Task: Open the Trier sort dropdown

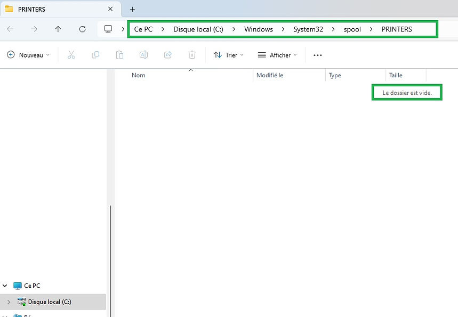Action: click(x=228, y=55)
